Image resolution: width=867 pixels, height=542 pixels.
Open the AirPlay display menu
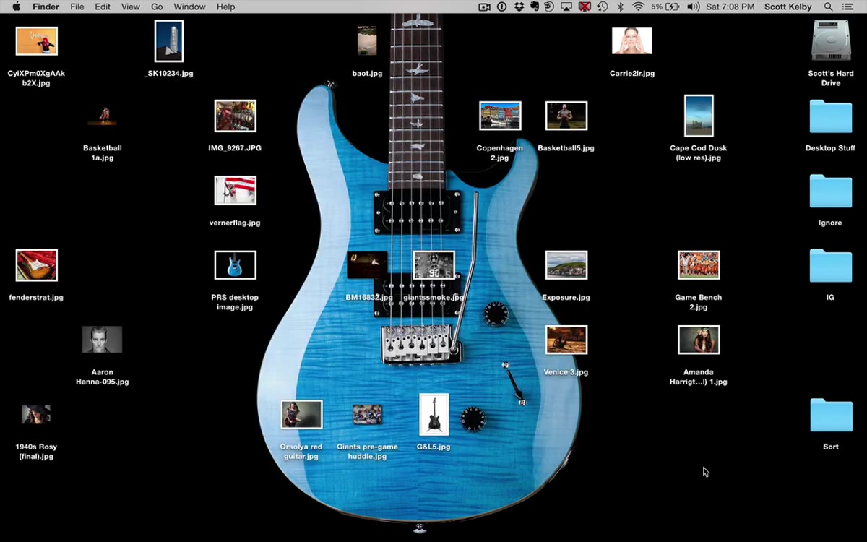[566, 7]
